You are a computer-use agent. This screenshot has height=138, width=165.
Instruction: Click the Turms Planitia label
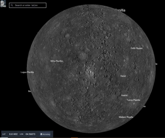[133, 100]
